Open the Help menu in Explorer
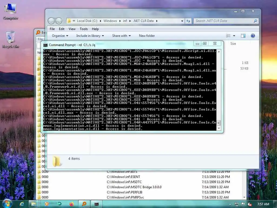Image resolution: width=277 pixels, height=208 pixels. tap(95, 29)
